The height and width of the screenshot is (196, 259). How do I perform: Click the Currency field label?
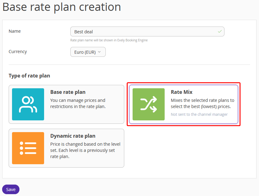pyautogui.click(x=18, y=52)
